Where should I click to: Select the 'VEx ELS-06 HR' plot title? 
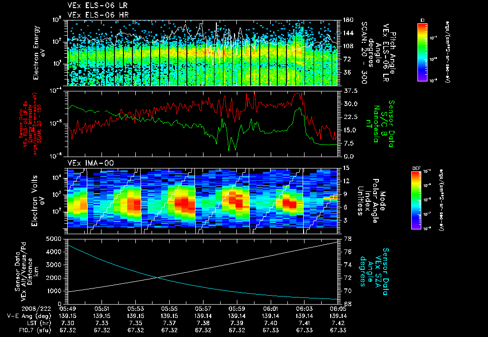coord(98,15)
